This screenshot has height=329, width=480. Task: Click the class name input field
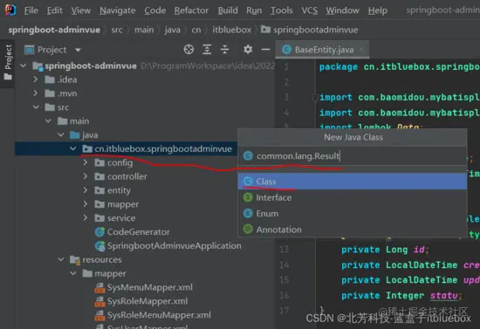[353, 156]
